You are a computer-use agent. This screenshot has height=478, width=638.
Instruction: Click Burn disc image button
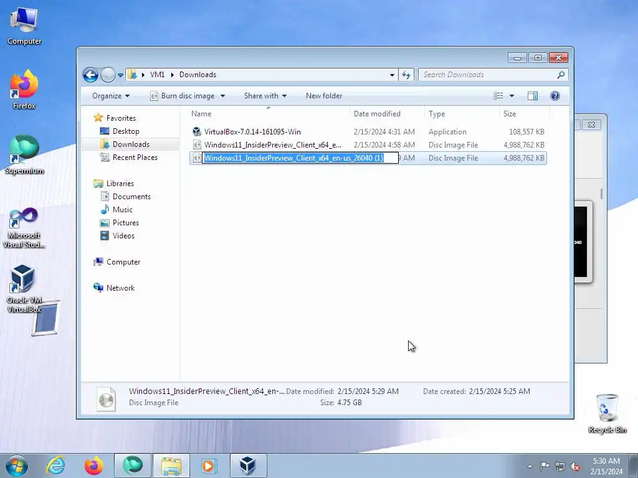click(x=183, y=96)
